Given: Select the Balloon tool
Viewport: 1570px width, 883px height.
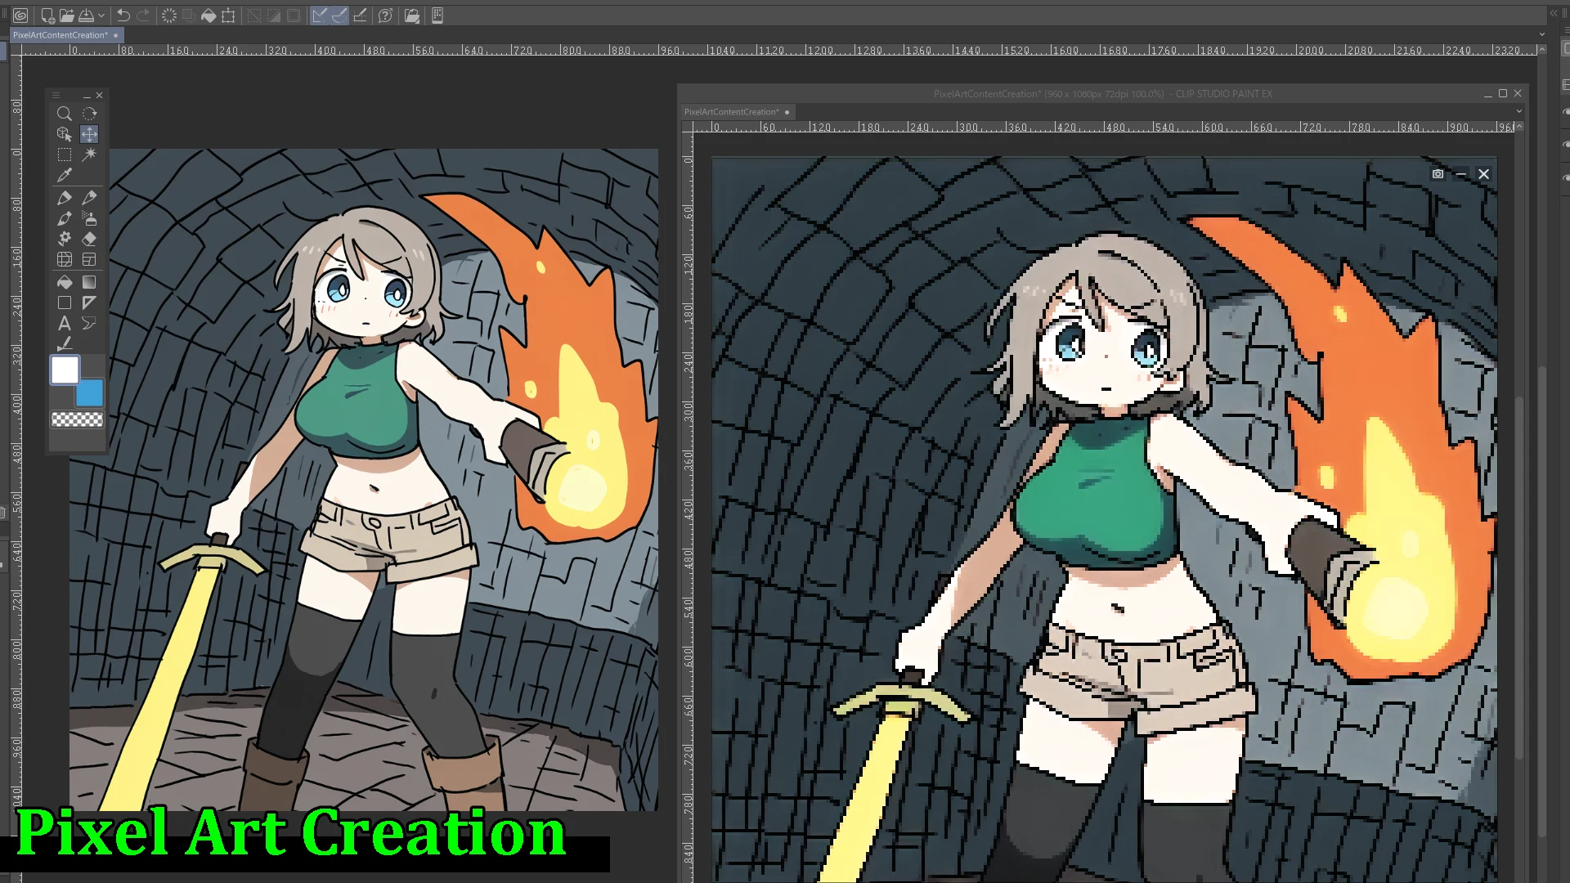Looking at the screenshot, I should (x=89, y=323).
